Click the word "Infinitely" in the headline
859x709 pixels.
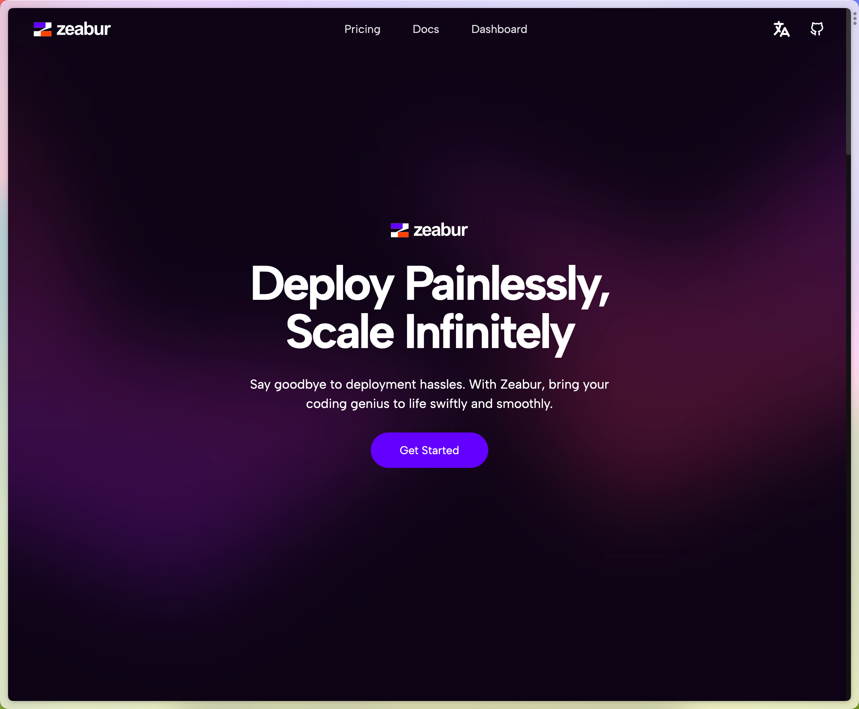[489, 332]
